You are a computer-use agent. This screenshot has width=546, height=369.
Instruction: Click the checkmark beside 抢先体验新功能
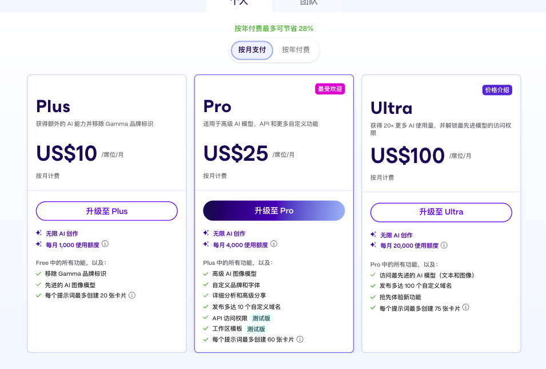pyautogui.click(x=373, y=297)
